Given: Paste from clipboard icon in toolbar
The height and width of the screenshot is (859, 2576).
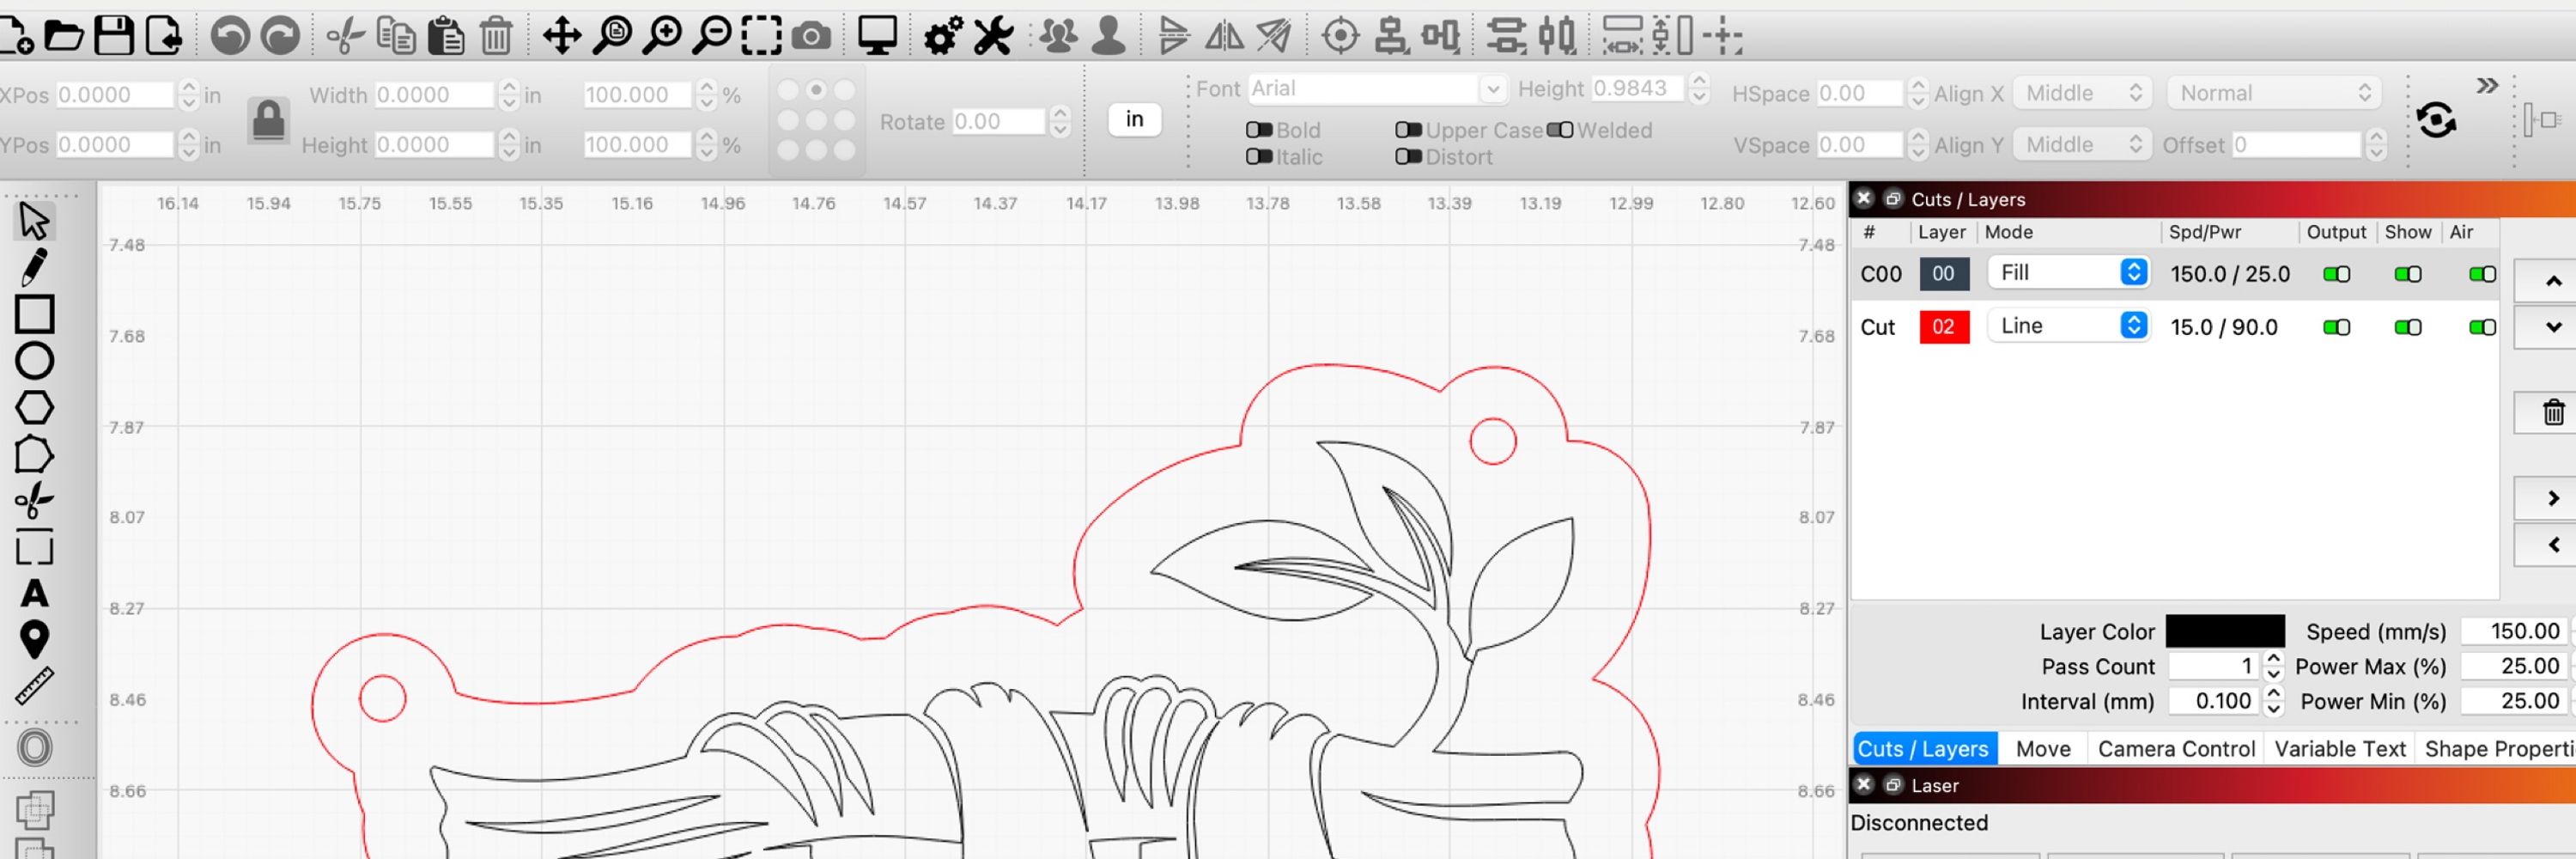Looking at the screenshot, I should [446, 37].
